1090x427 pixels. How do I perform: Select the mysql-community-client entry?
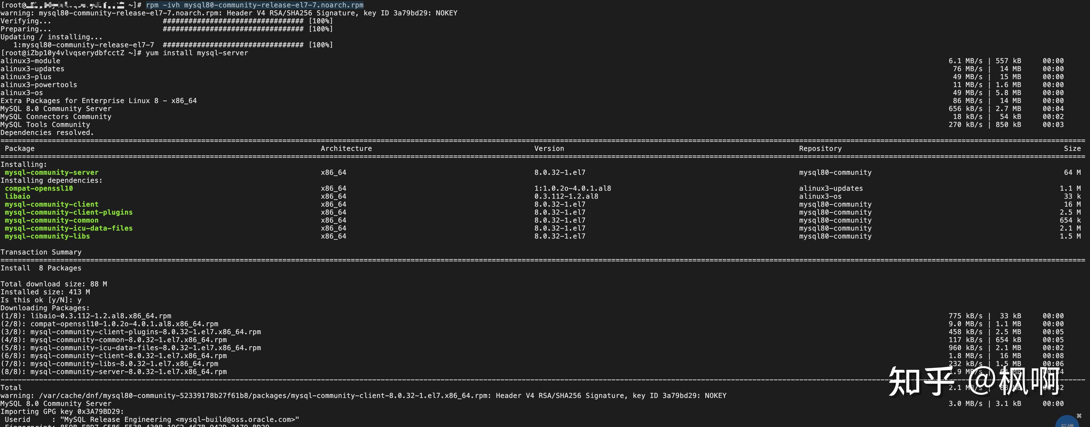click(x=51, y=204)
